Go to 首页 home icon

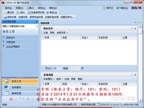pyautogui.click(x=104, y=8)
